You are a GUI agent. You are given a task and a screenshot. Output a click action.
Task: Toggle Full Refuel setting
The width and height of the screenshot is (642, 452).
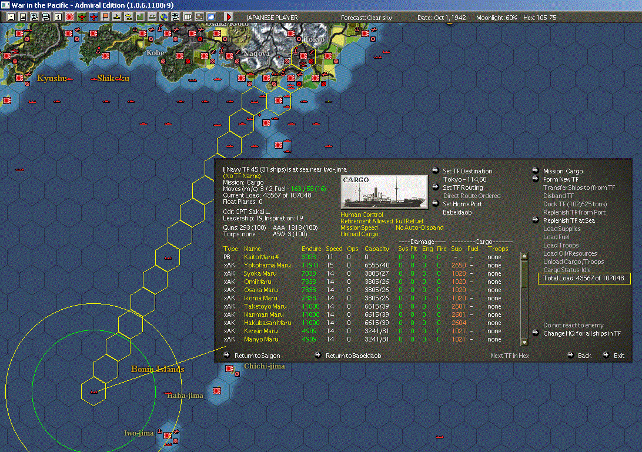[x=409, y=221]
